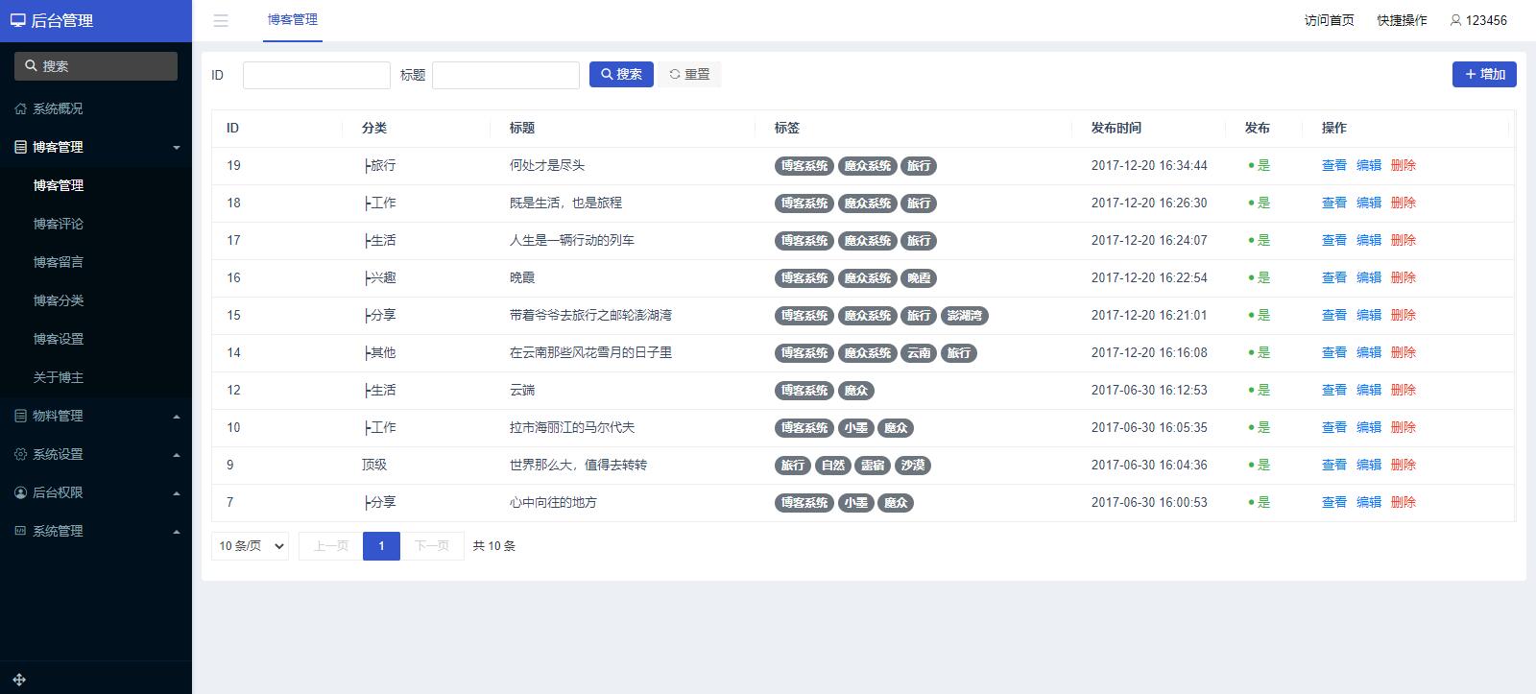Click the 后台权限 user circle icon
The width and height of the screenshot is (1536, 694).
coord(20,492)
